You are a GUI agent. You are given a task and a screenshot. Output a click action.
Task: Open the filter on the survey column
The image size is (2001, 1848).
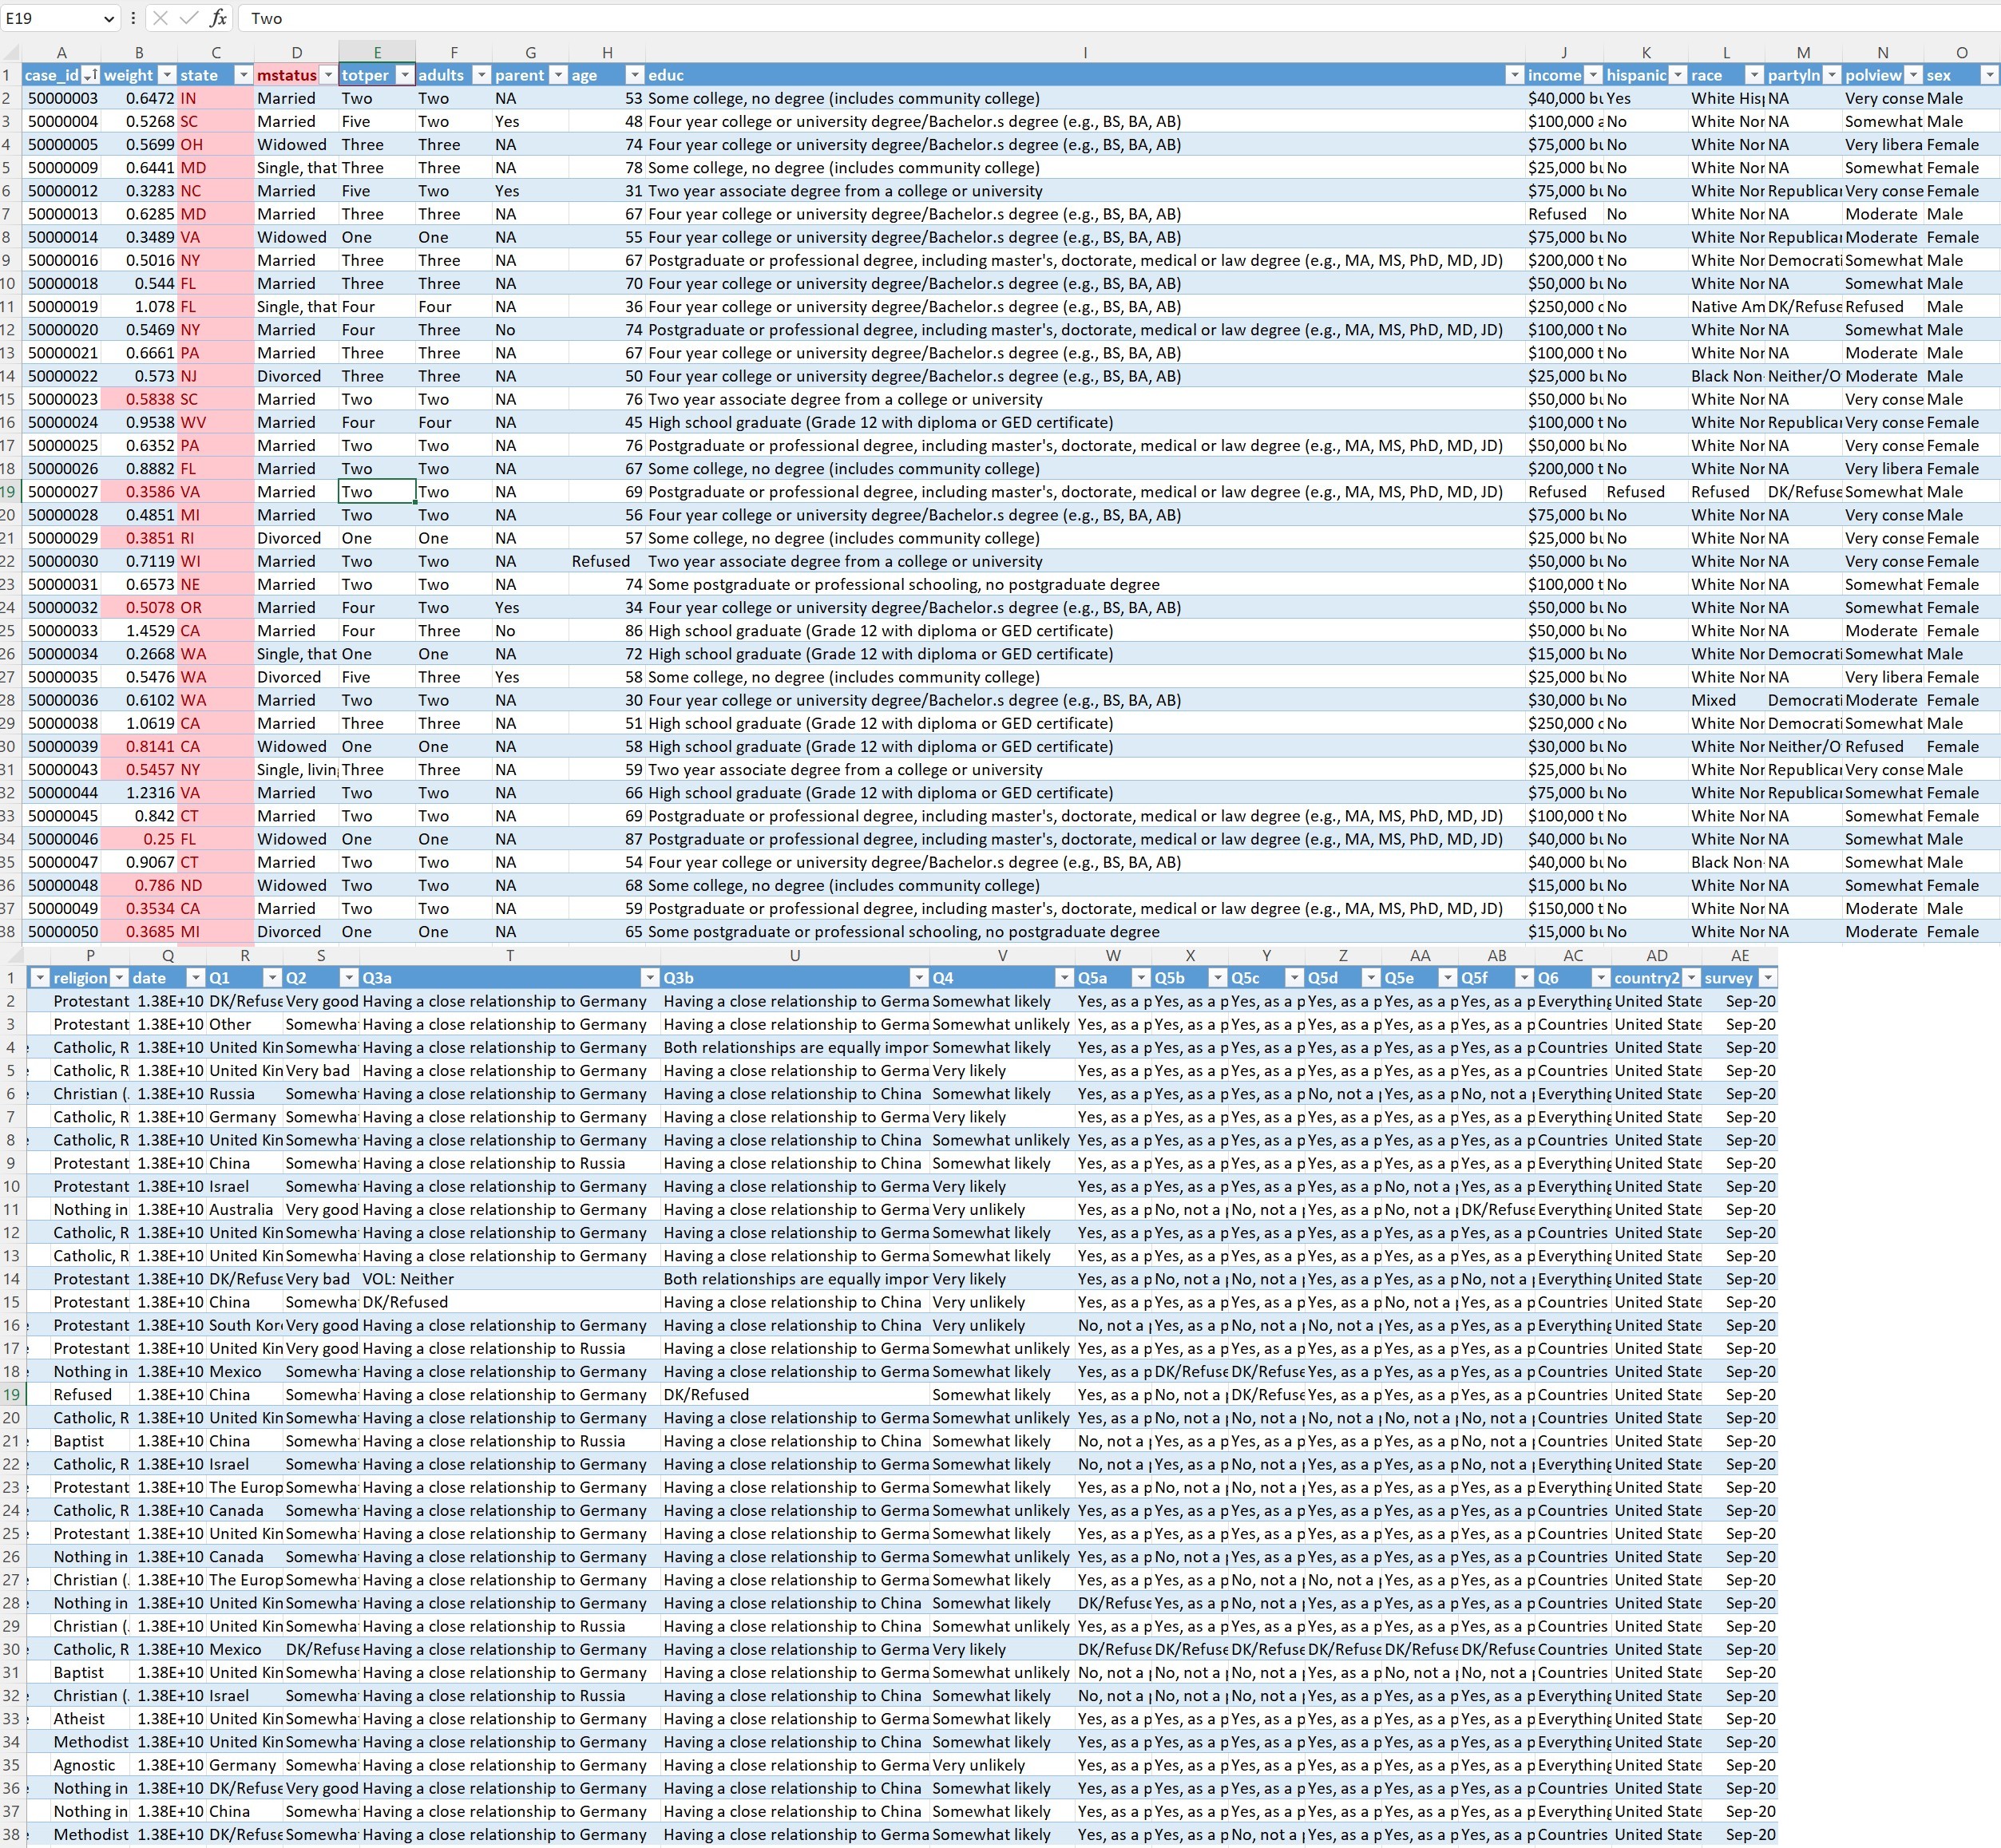point(1766,978)
